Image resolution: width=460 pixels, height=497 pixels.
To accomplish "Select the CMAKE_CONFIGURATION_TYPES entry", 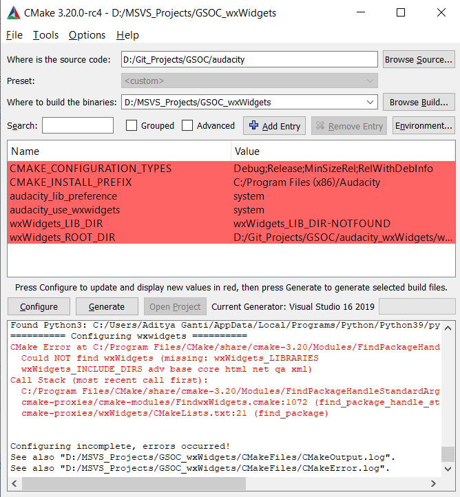I will pyautogui.click(x=91, y=169).
